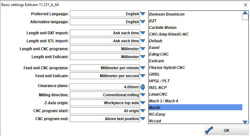
Task: Increase the Clearance plane value with up arrow
Action: coord(143,85)
